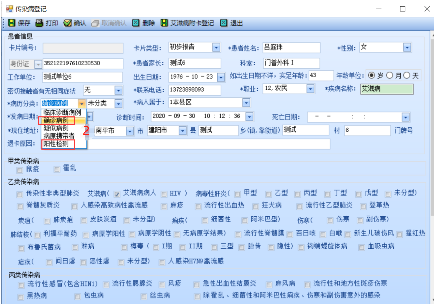Click the 患者姓名 input field
The height and width of the screenshot is (305, 434).
(291, 48)
